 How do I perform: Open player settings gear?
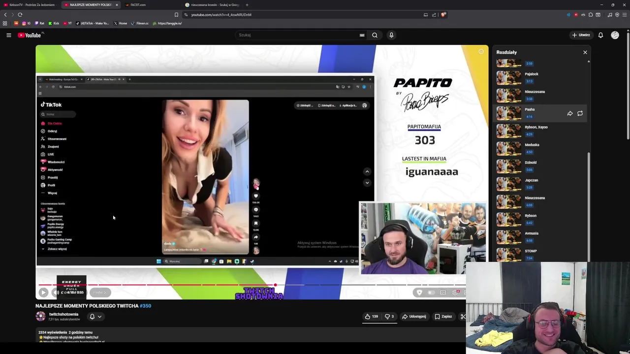click(456, 293)
